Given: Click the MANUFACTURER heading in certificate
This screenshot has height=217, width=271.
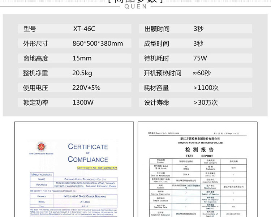Looking at the screenshot, I should [42, 175].
